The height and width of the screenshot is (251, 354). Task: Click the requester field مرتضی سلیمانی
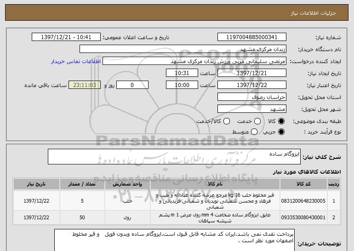tap(194, 61)
